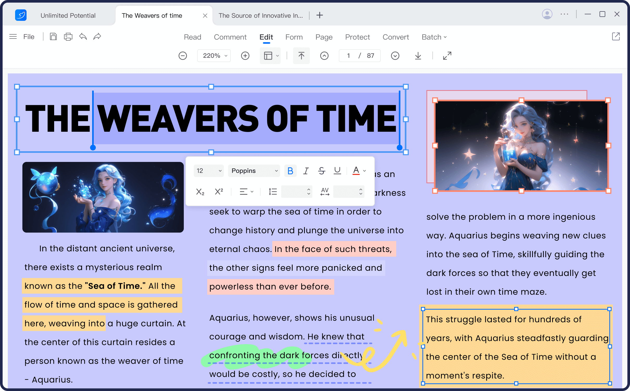
Task: Jump to the first page
Action: pos(301,56)
